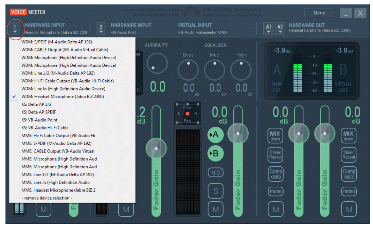Click the VIRTUAL OUT level meter

[x=327, y=73]
